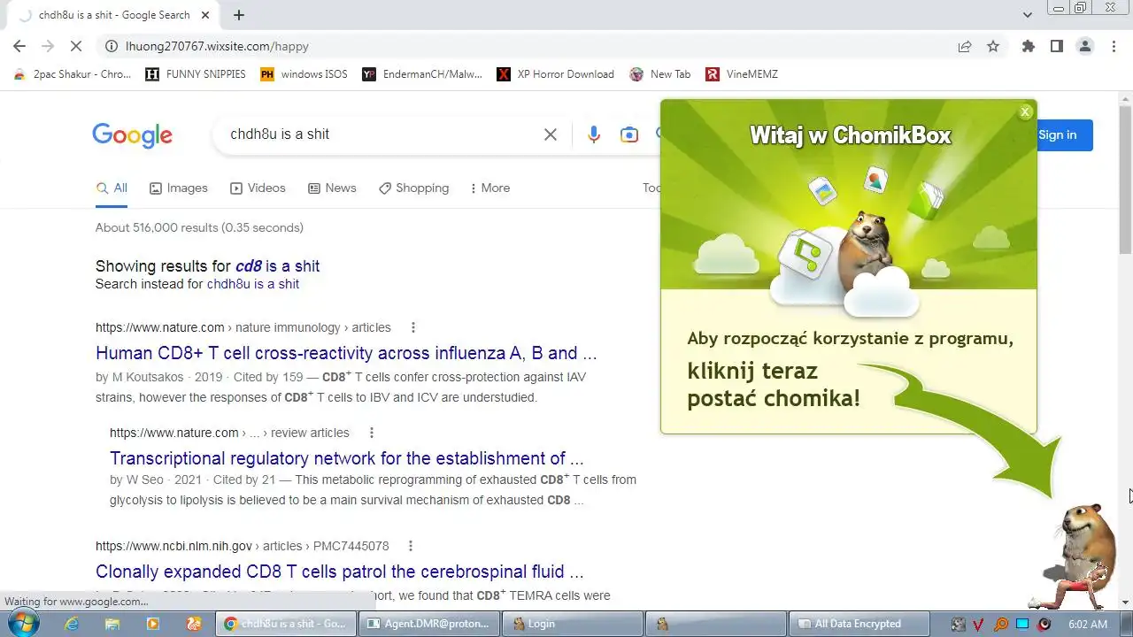Click scrollbar down arrow
The height and width of the screenshot is (637, 1133).
(1125, 602)
